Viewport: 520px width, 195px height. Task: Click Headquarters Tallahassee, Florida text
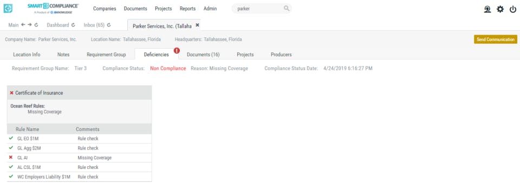(x=208, y=39)
